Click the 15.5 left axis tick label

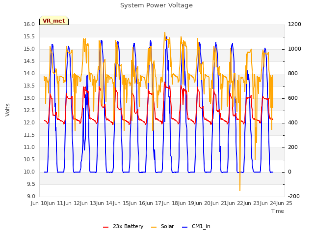pos(29,36)
